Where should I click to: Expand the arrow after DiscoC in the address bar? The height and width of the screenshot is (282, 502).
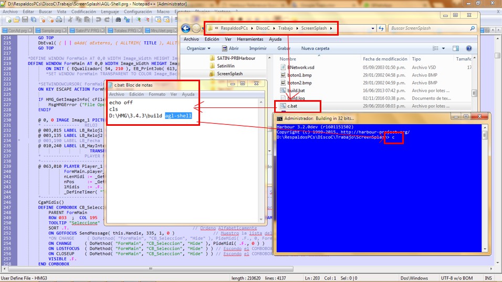(x=274, y=28)
